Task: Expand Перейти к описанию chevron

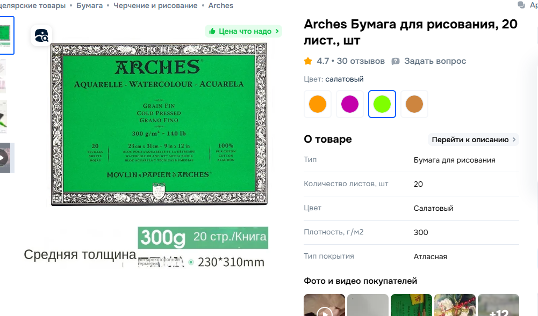Action: click(514, 139)
